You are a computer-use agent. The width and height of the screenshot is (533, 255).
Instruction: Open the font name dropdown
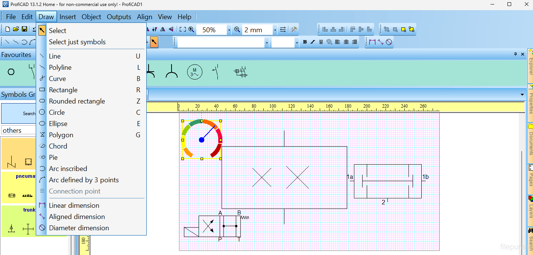pyautogui.click(x=267, y=43)
